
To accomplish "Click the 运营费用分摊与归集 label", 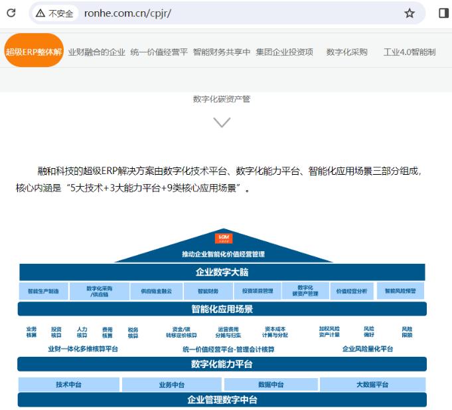I will (228, 332).
